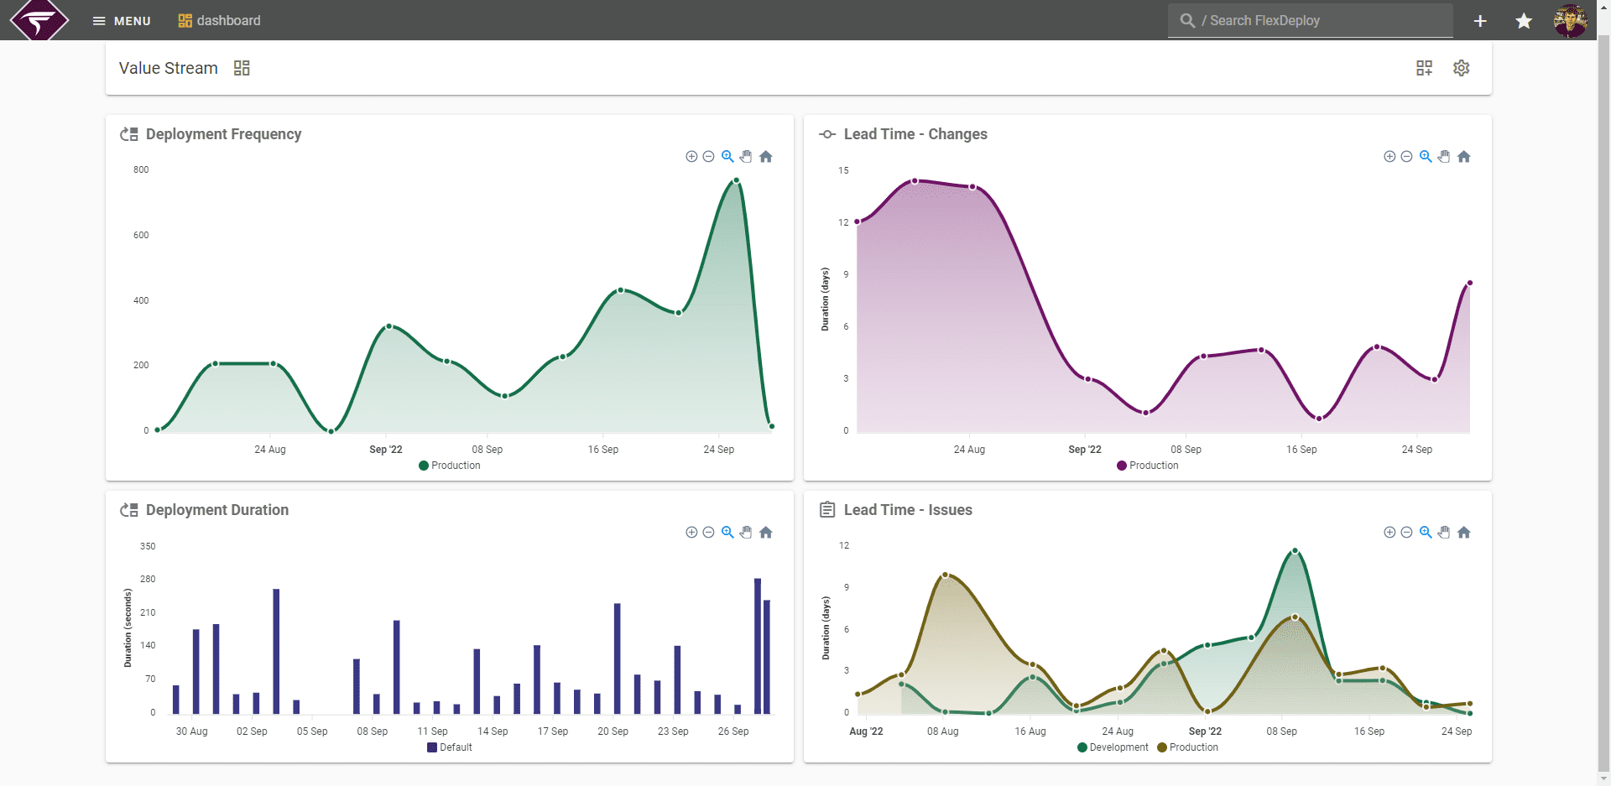Viewport: 1611px width, 786px height.
Task: Click the add widget icon
Action: coord(1425,68)
